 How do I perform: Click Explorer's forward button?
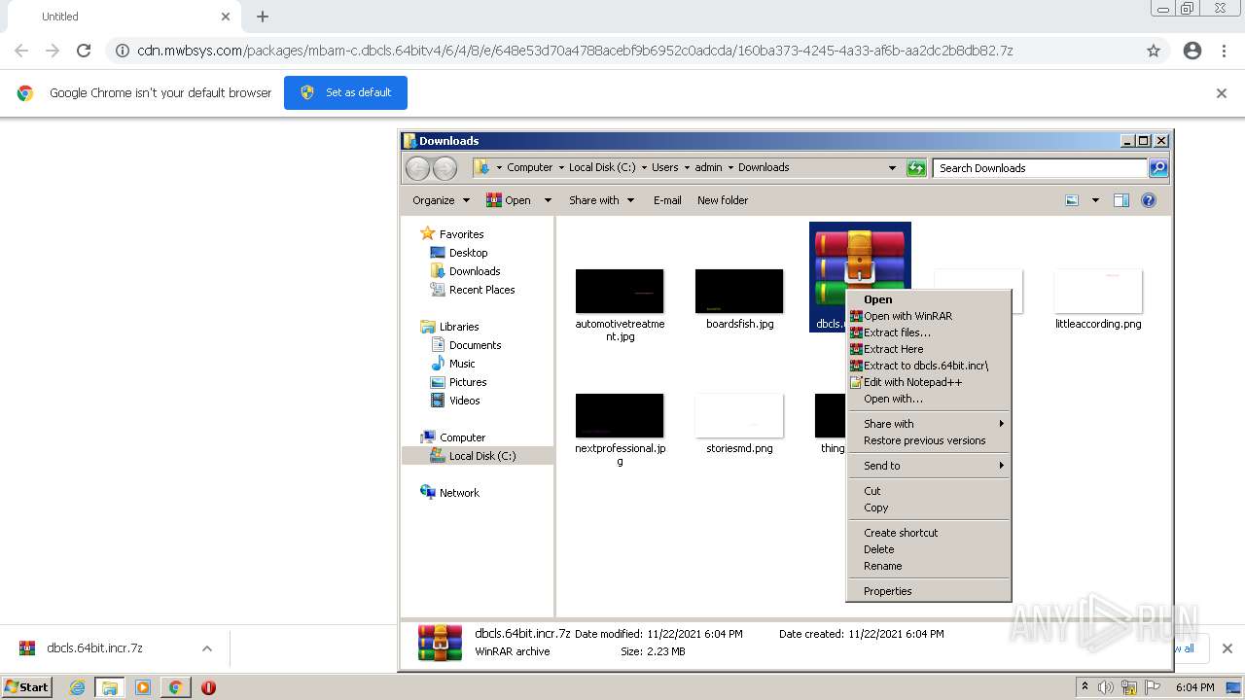tap(445, 168)
